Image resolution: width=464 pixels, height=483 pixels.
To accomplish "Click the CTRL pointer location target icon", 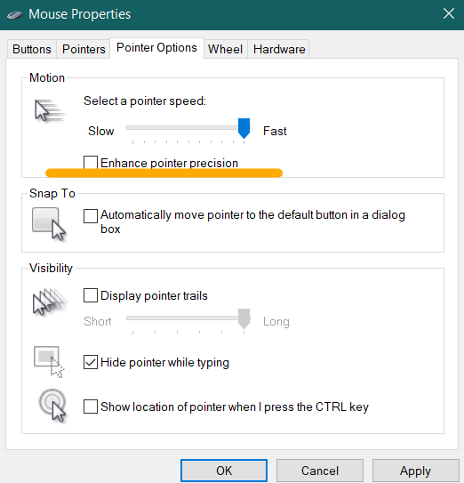I will 52,406.
